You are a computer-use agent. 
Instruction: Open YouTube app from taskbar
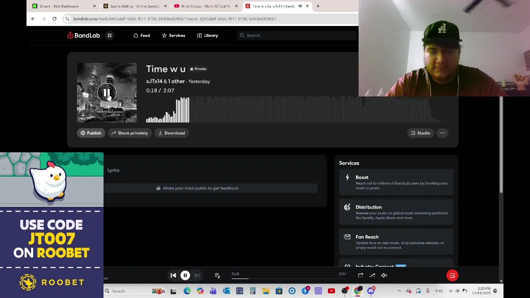[331, 291]
